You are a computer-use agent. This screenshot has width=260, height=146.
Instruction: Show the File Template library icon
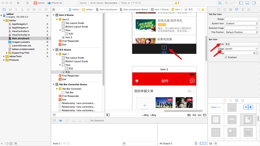pyautogui.click(x=225, y=100)
